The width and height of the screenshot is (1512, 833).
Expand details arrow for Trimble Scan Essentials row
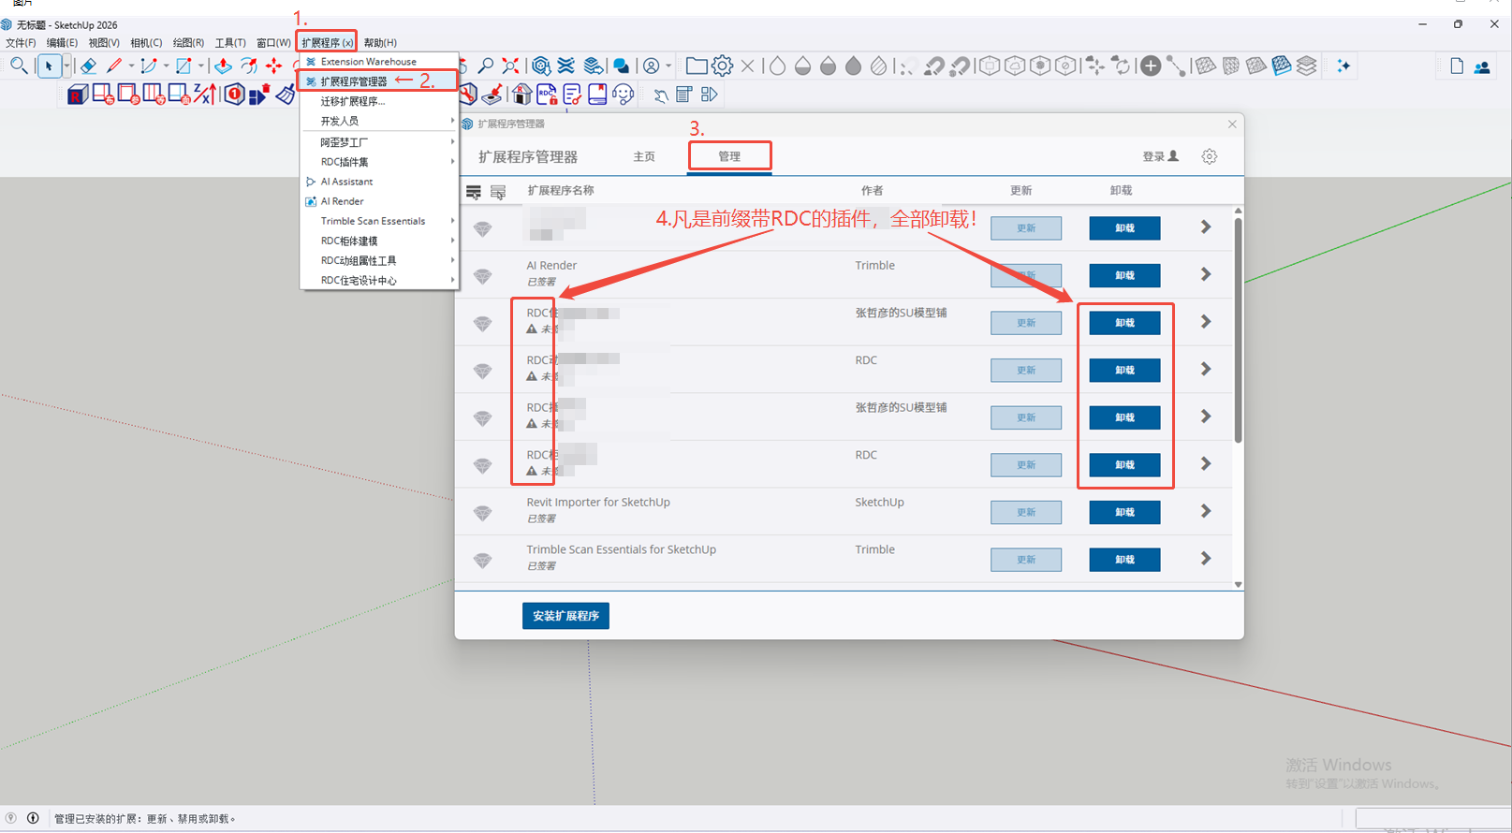pos(1206,559)
